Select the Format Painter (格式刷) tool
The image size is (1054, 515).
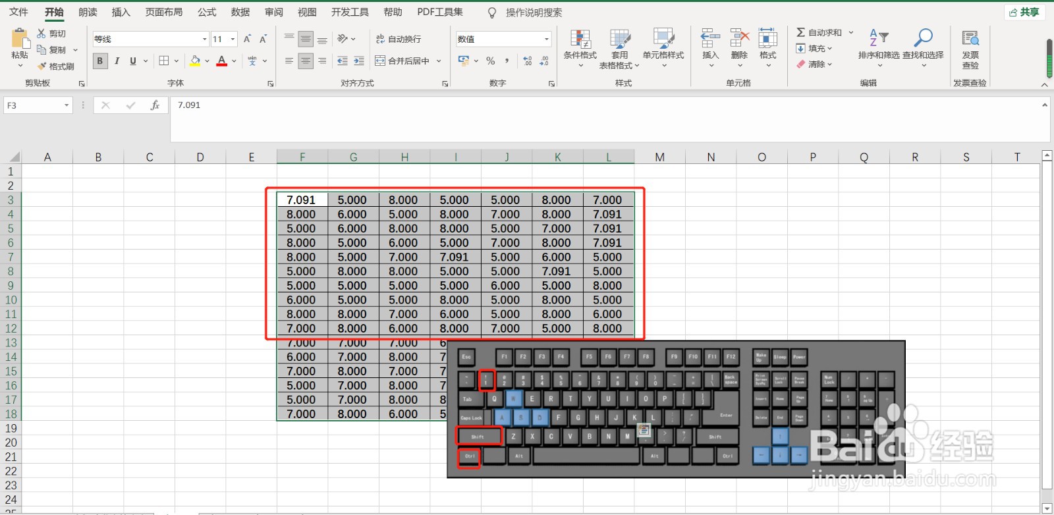tap(56, 67)
